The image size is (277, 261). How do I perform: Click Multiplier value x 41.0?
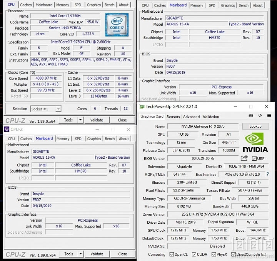click(46, 84)
